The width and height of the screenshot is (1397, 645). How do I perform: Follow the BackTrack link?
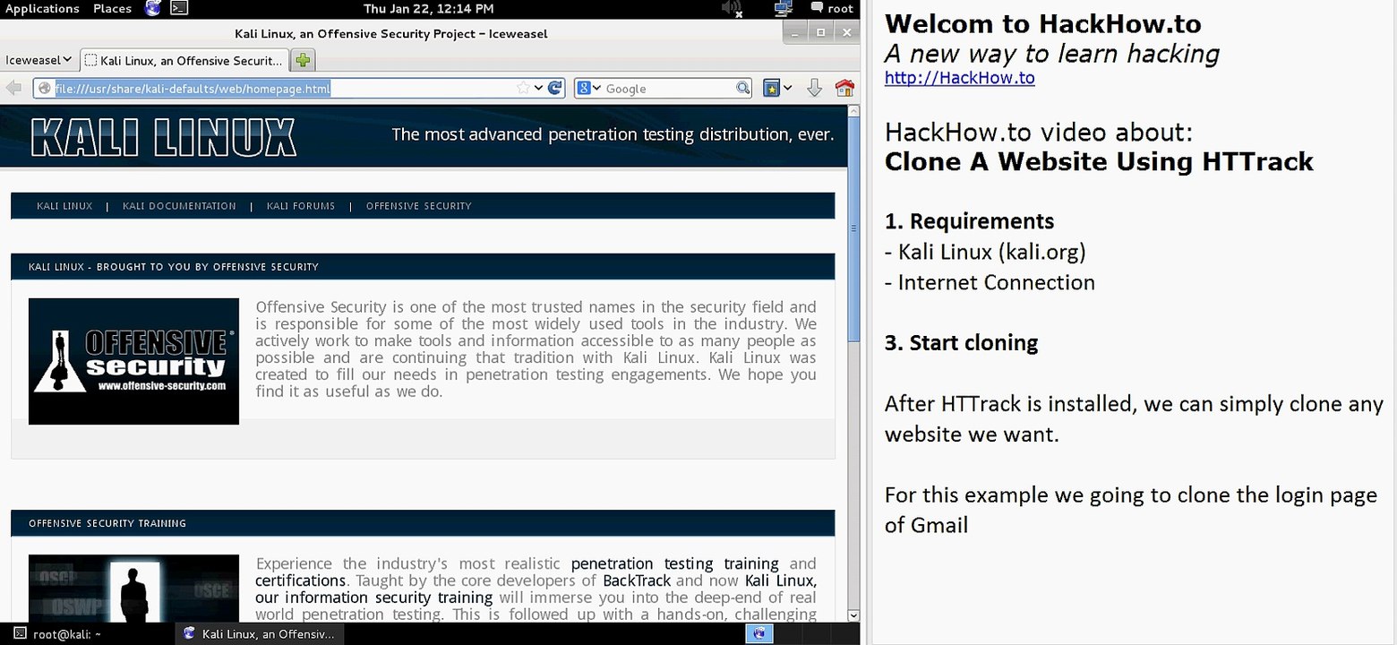tap(639, 580)
